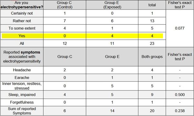Screen dimensions: 194x116
Task: Click the 0.238 P-value cell
Action: [x=180, y=111]
